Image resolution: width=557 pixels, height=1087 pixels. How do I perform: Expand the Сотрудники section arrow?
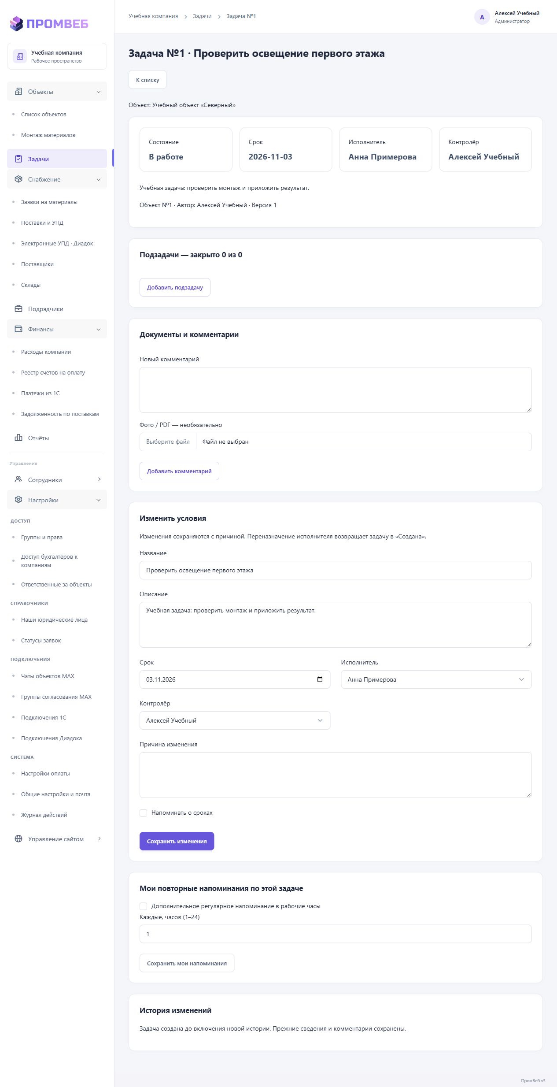coord(99,479)
